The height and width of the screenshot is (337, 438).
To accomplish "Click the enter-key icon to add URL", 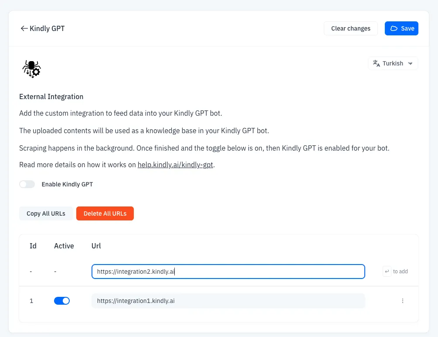I will coord(387,272).
